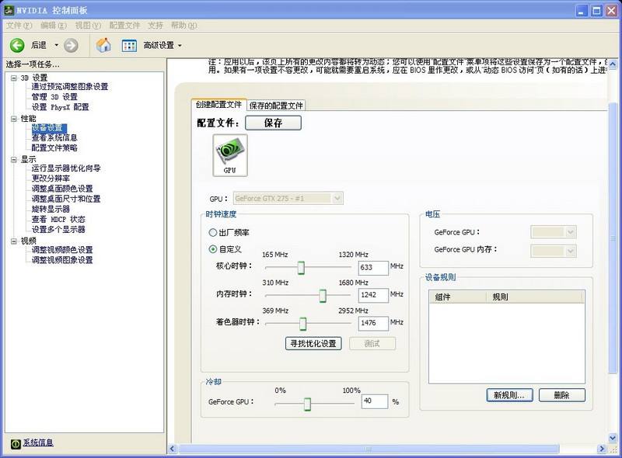Screen dimensions: 622x458
Task: Click the Home icon in the toolbar
Action: 103,44
